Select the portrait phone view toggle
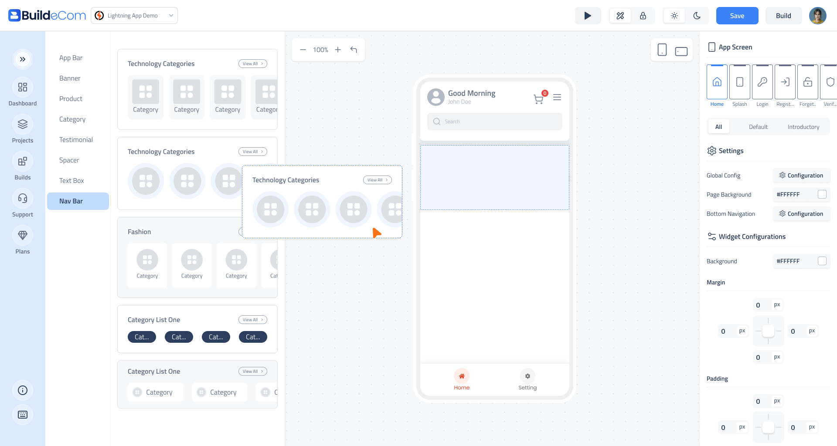 tap(662, 50)
